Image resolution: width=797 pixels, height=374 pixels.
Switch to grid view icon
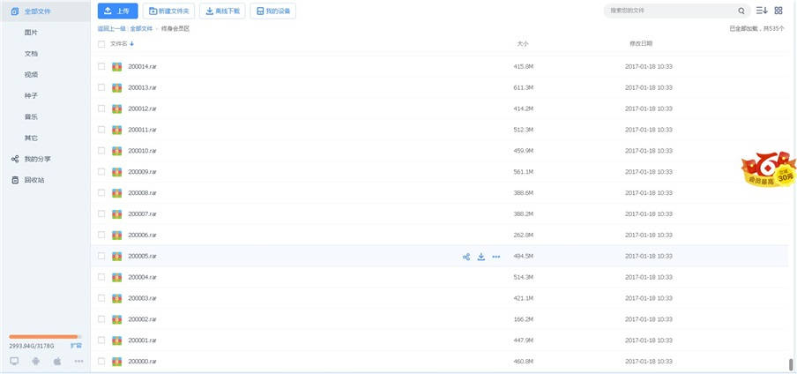[778, 11]
